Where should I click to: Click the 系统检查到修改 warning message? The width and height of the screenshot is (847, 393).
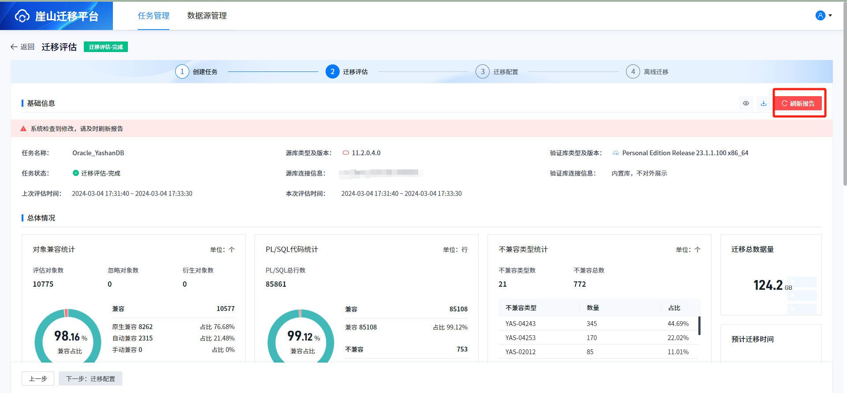pos(77,129)
